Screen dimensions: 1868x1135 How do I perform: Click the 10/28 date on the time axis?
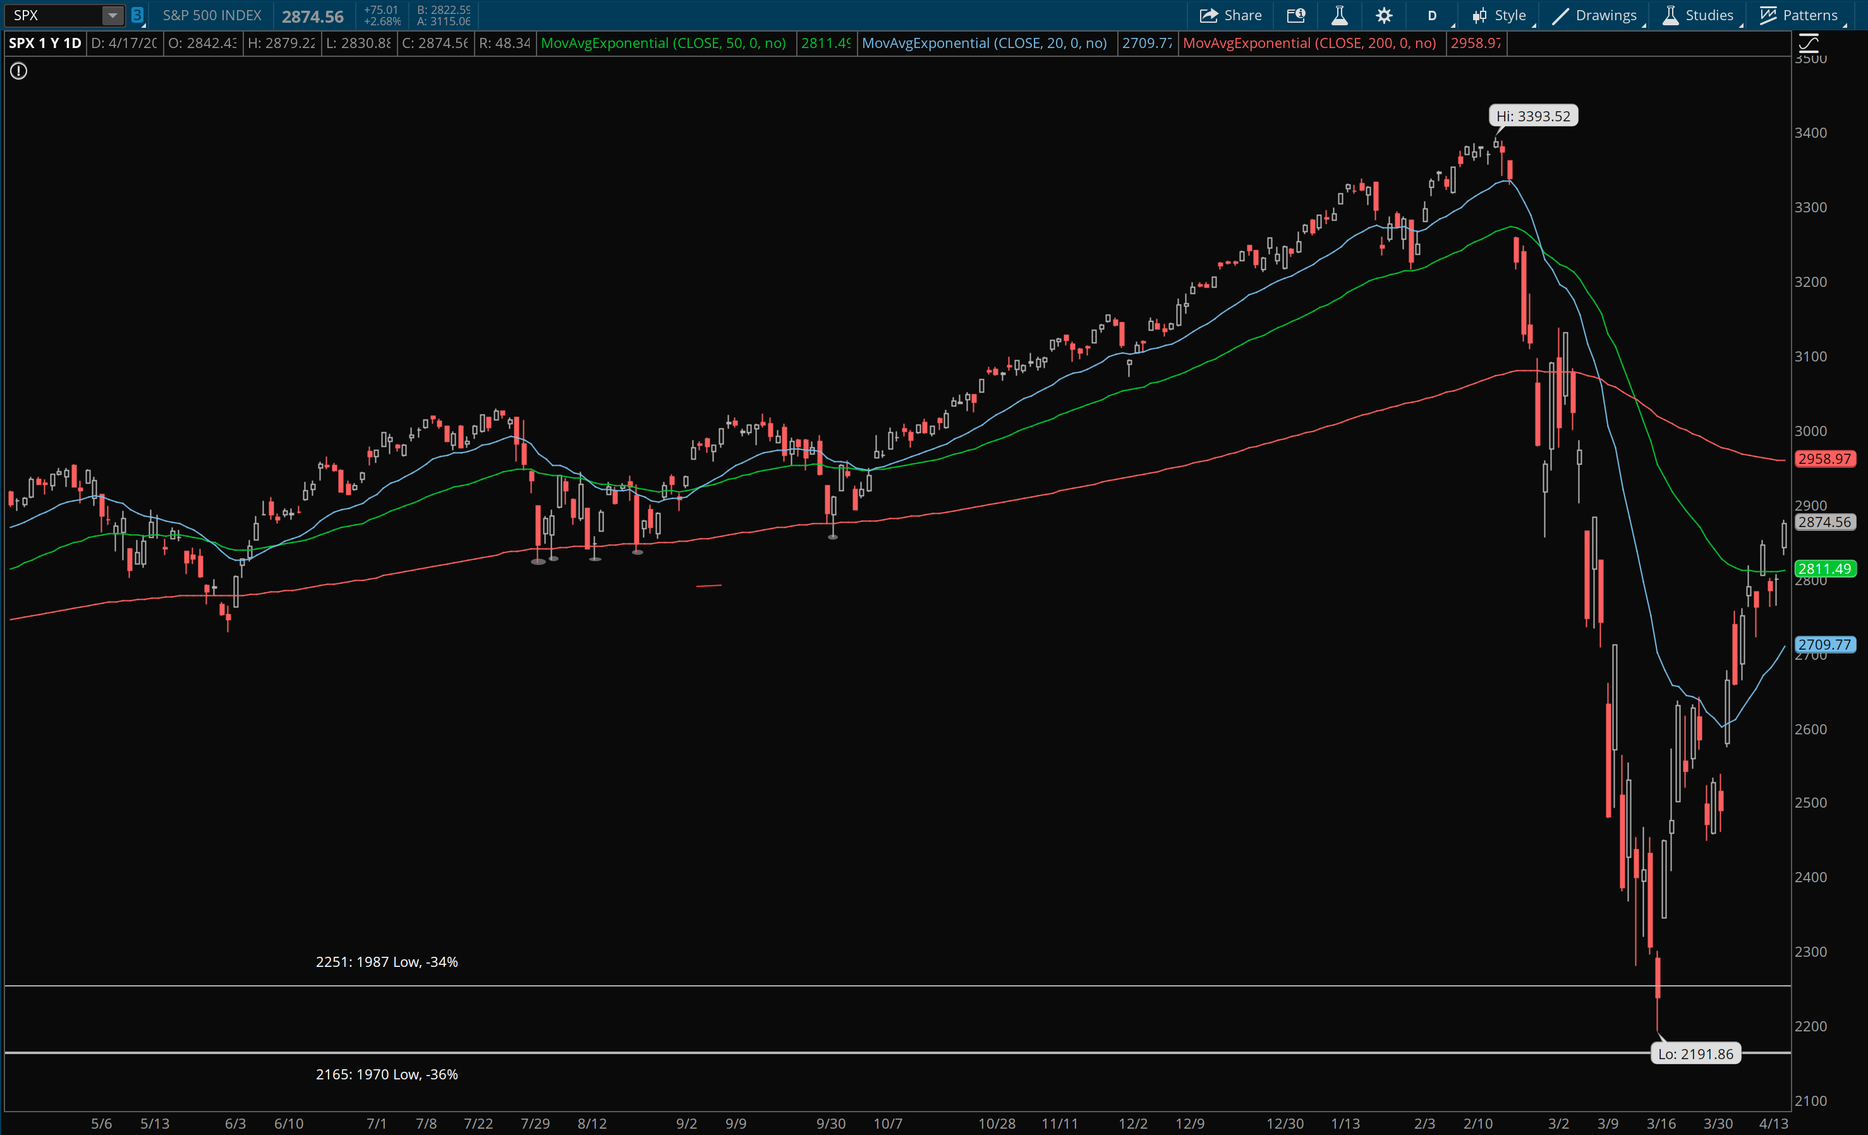pyautogui.click(x=997, y=1124)
